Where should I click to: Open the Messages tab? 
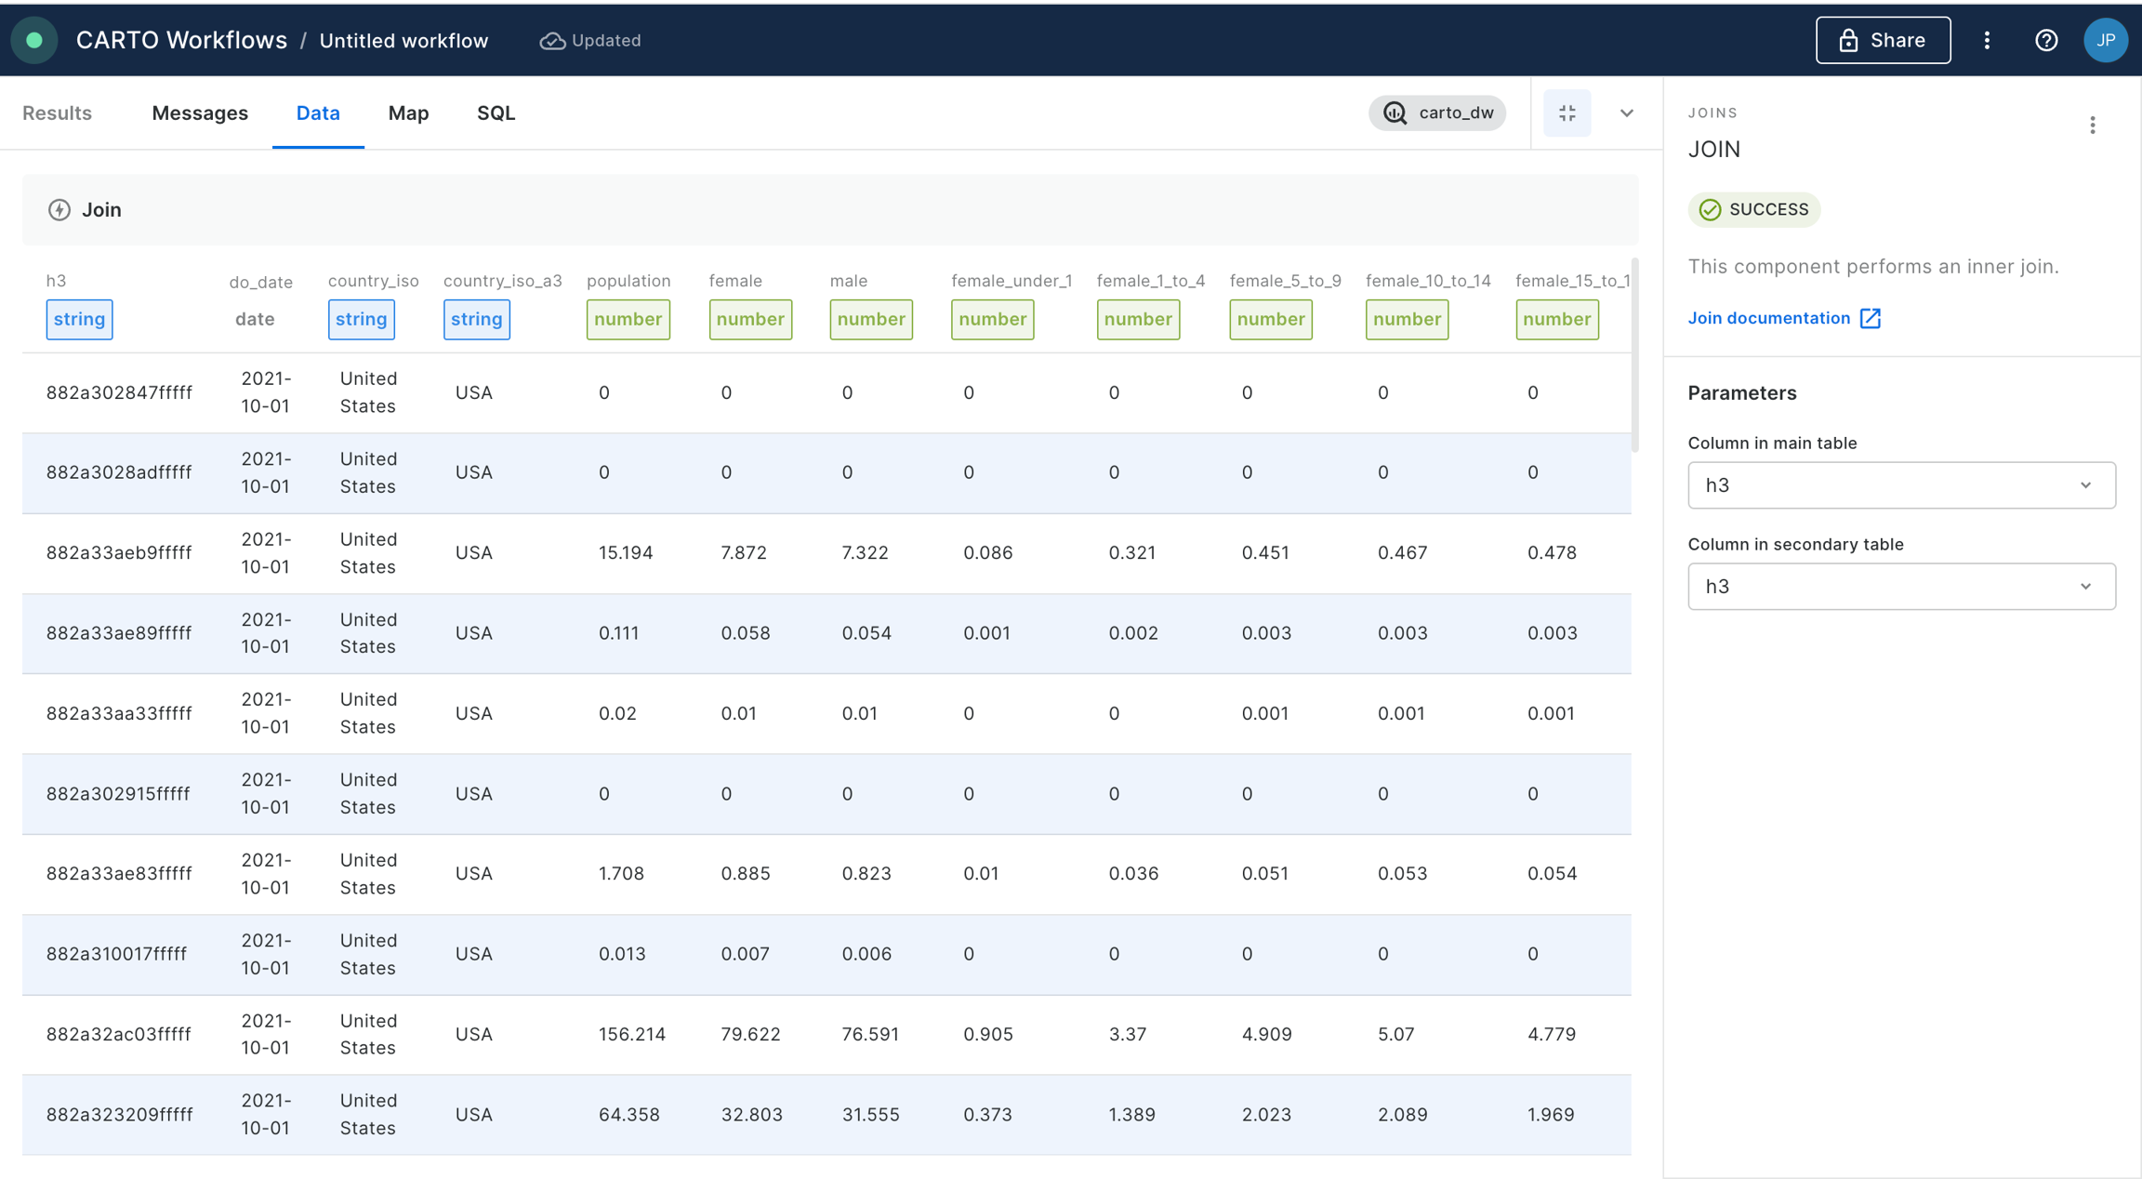200,113
